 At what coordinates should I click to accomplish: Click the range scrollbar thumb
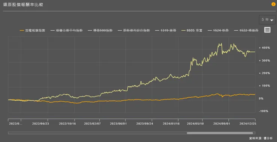coord(220,133)
